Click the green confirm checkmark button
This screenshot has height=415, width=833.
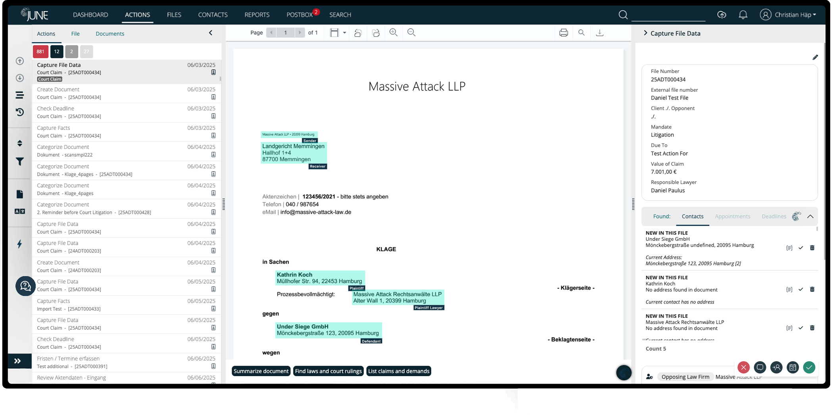[809, 367]
